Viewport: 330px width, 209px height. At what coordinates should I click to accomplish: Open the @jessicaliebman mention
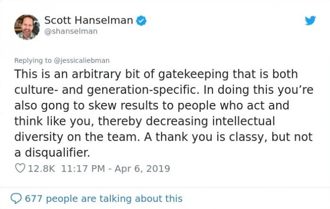82,60
